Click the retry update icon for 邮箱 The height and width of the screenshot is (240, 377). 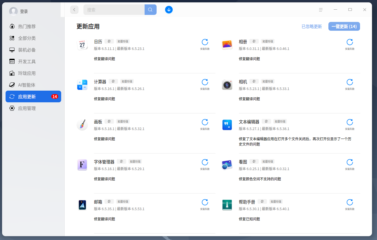205,202
